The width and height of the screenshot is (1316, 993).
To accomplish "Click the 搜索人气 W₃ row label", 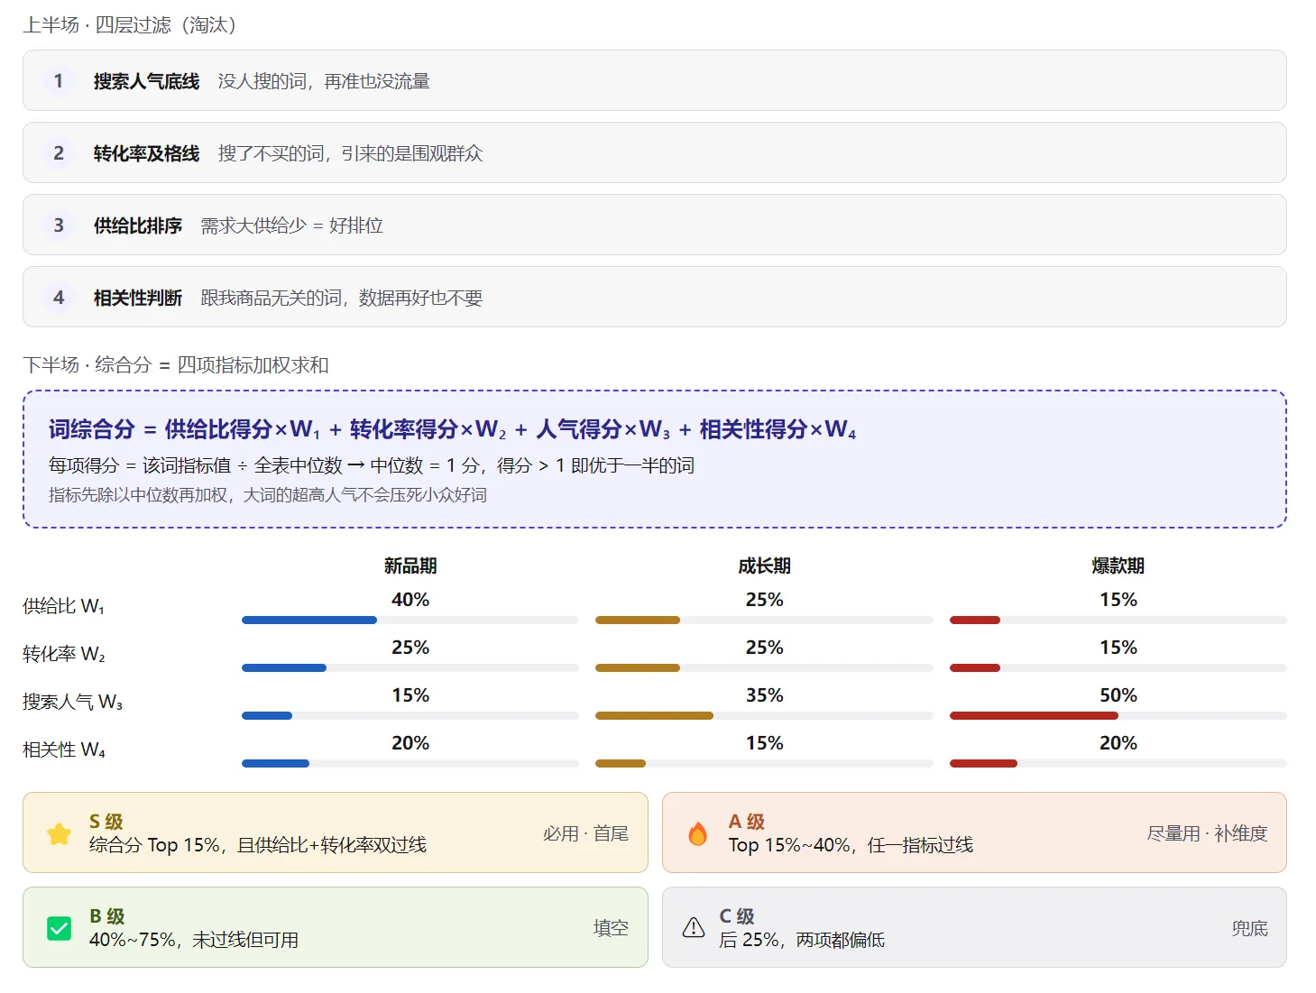I will tap(72, 702).
